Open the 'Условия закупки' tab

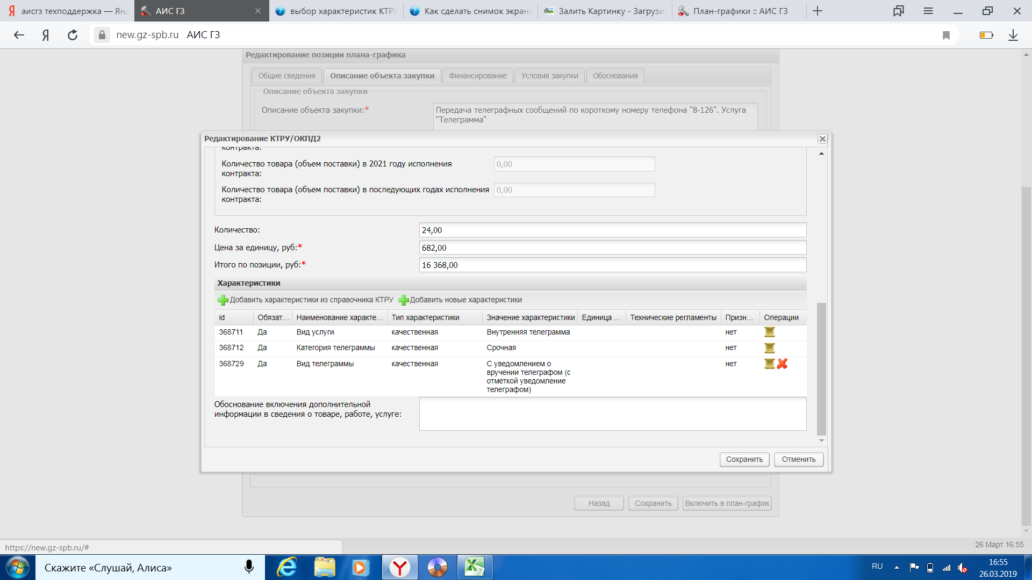[549, 76]
